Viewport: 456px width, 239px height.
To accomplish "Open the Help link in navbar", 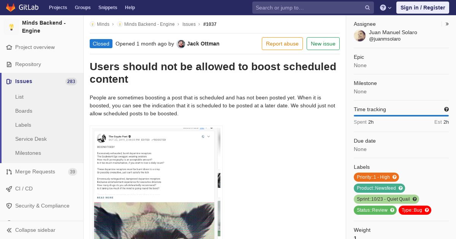I will coord(130,8).
